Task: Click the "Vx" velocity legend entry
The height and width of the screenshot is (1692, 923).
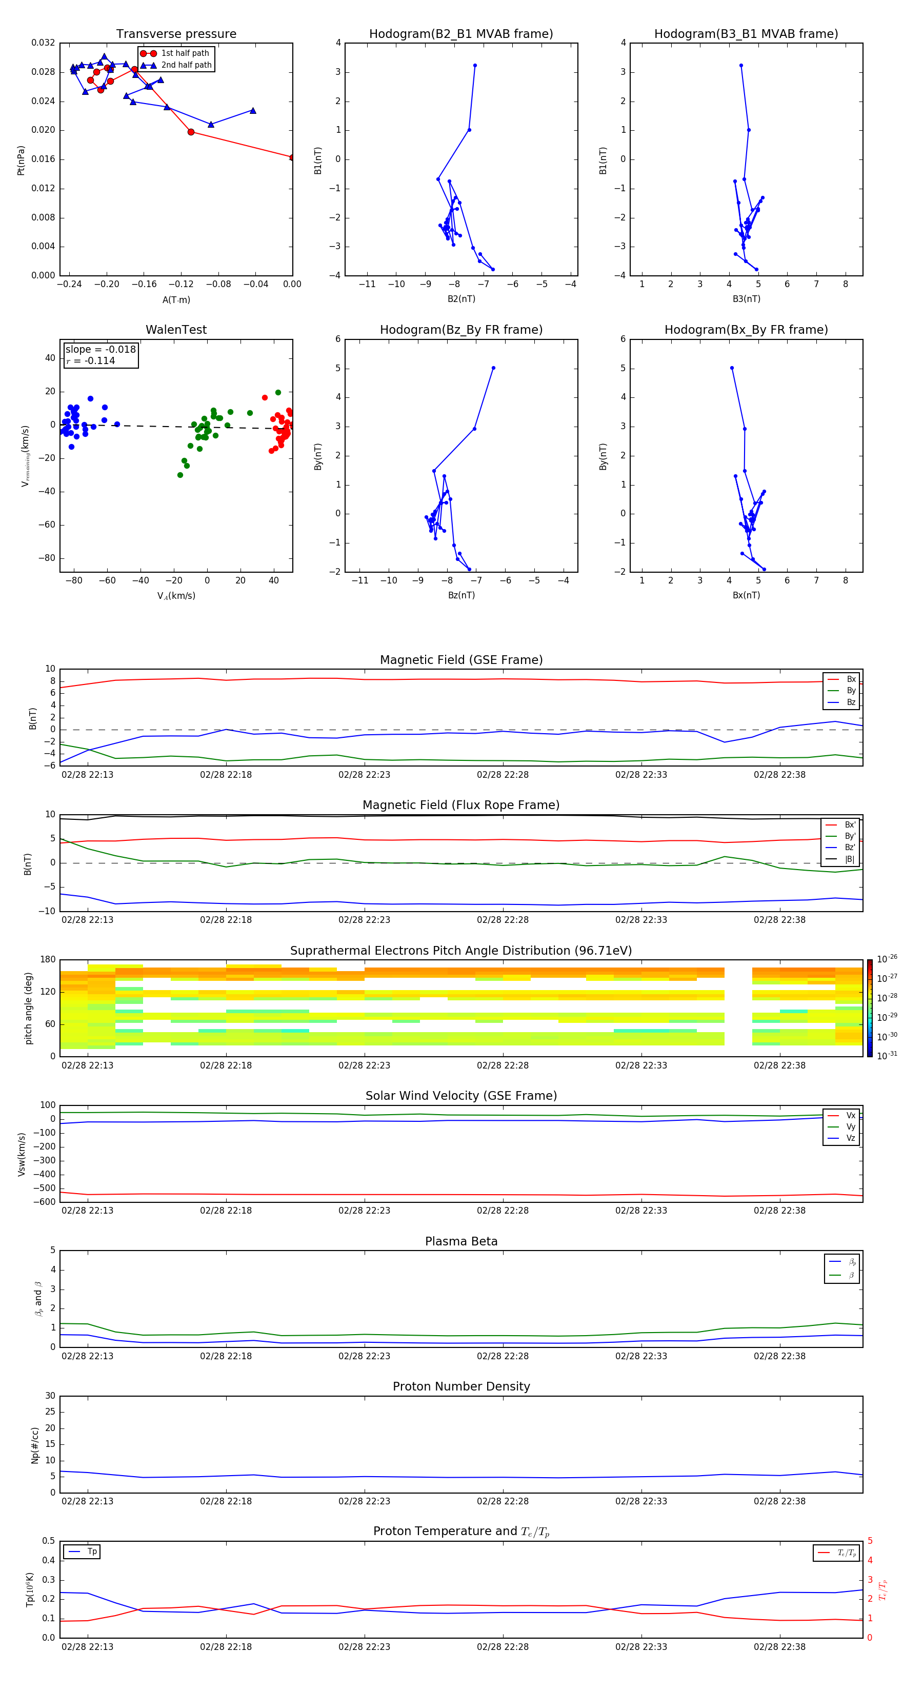Action: 841,1115
